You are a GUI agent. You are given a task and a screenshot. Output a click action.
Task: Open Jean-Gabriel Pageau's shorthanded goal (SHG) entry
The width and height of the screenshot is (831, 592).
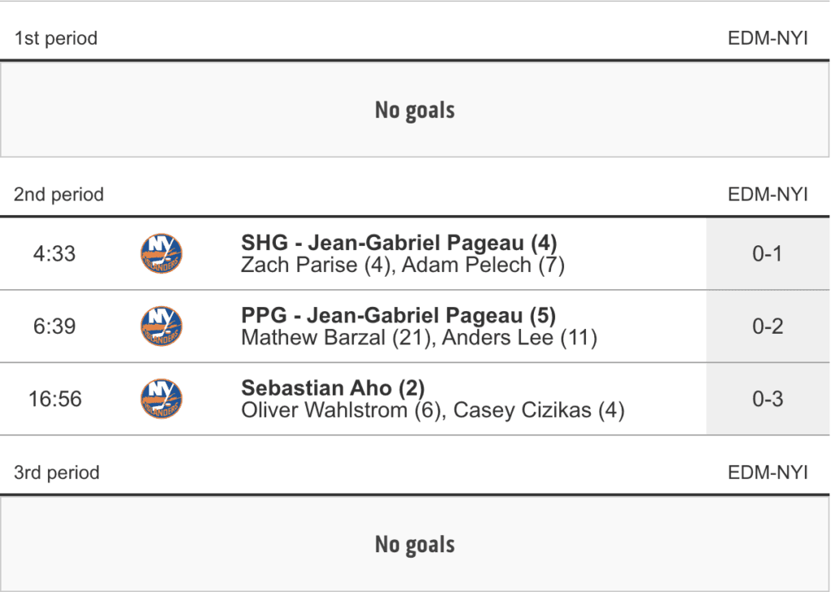(x=398, y=243)
